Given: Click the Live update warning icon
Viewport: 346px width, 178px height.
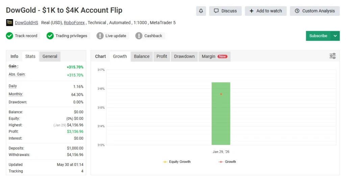Looking at the screenshot, I should 100,36.
